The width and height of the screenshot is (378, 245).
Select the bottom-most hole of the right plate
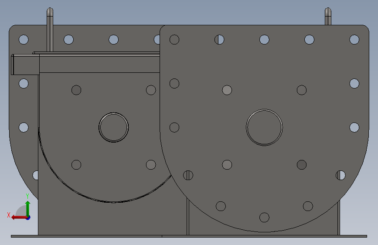pos(264,217)
